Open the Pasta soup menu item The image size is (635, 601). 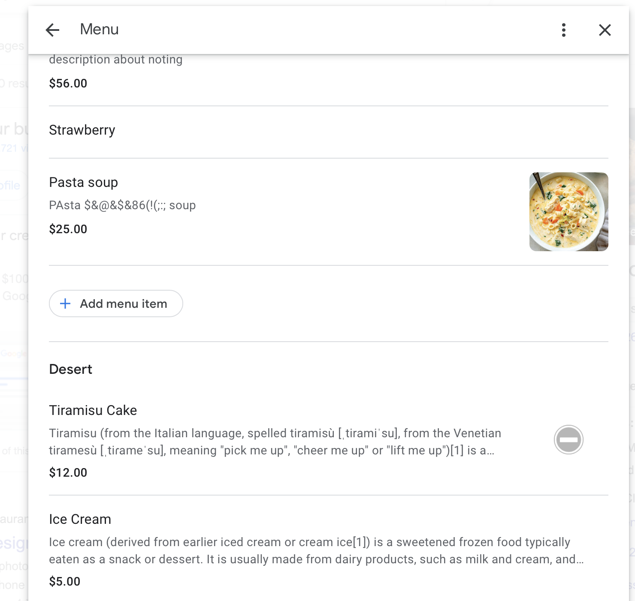[84, 182]
